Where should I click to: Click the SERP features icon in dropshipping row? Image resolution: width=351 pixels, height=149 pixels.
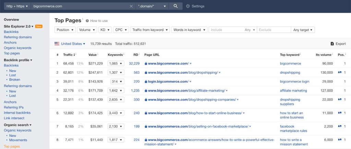[340, 73]
